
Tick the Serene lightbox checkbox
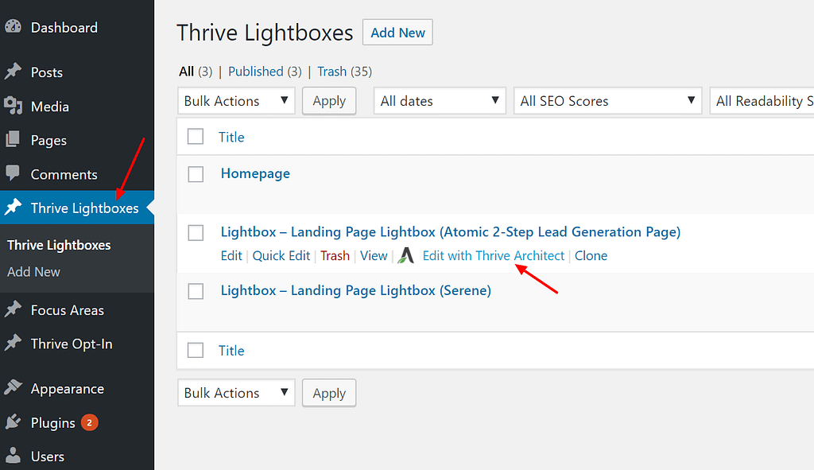tap(196, 292)
